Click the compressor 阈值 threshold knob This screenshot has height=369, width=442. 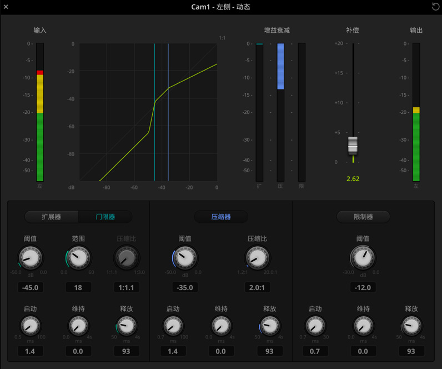coord(185,258)
